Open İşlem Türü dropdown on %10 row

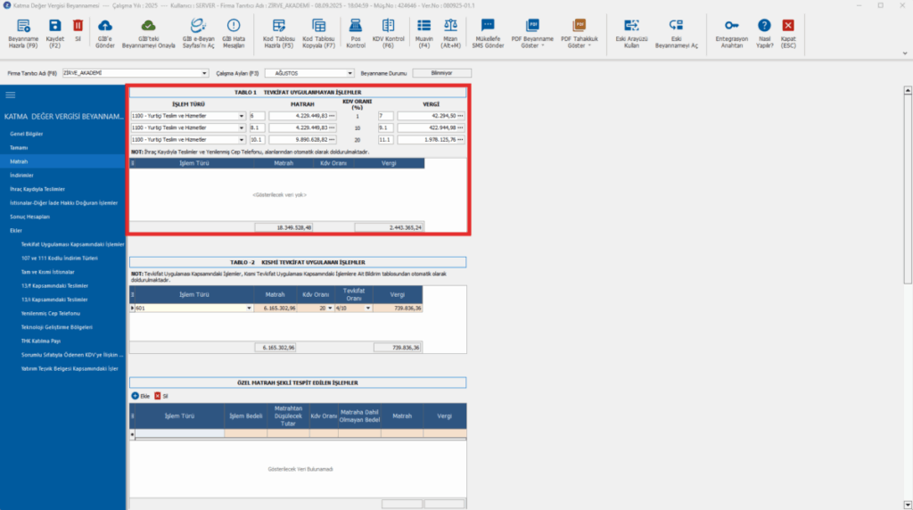point(242,127)
